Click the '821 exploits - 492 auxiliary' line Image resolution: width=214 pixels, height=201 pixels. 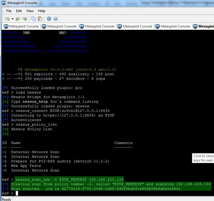(58, 74)
